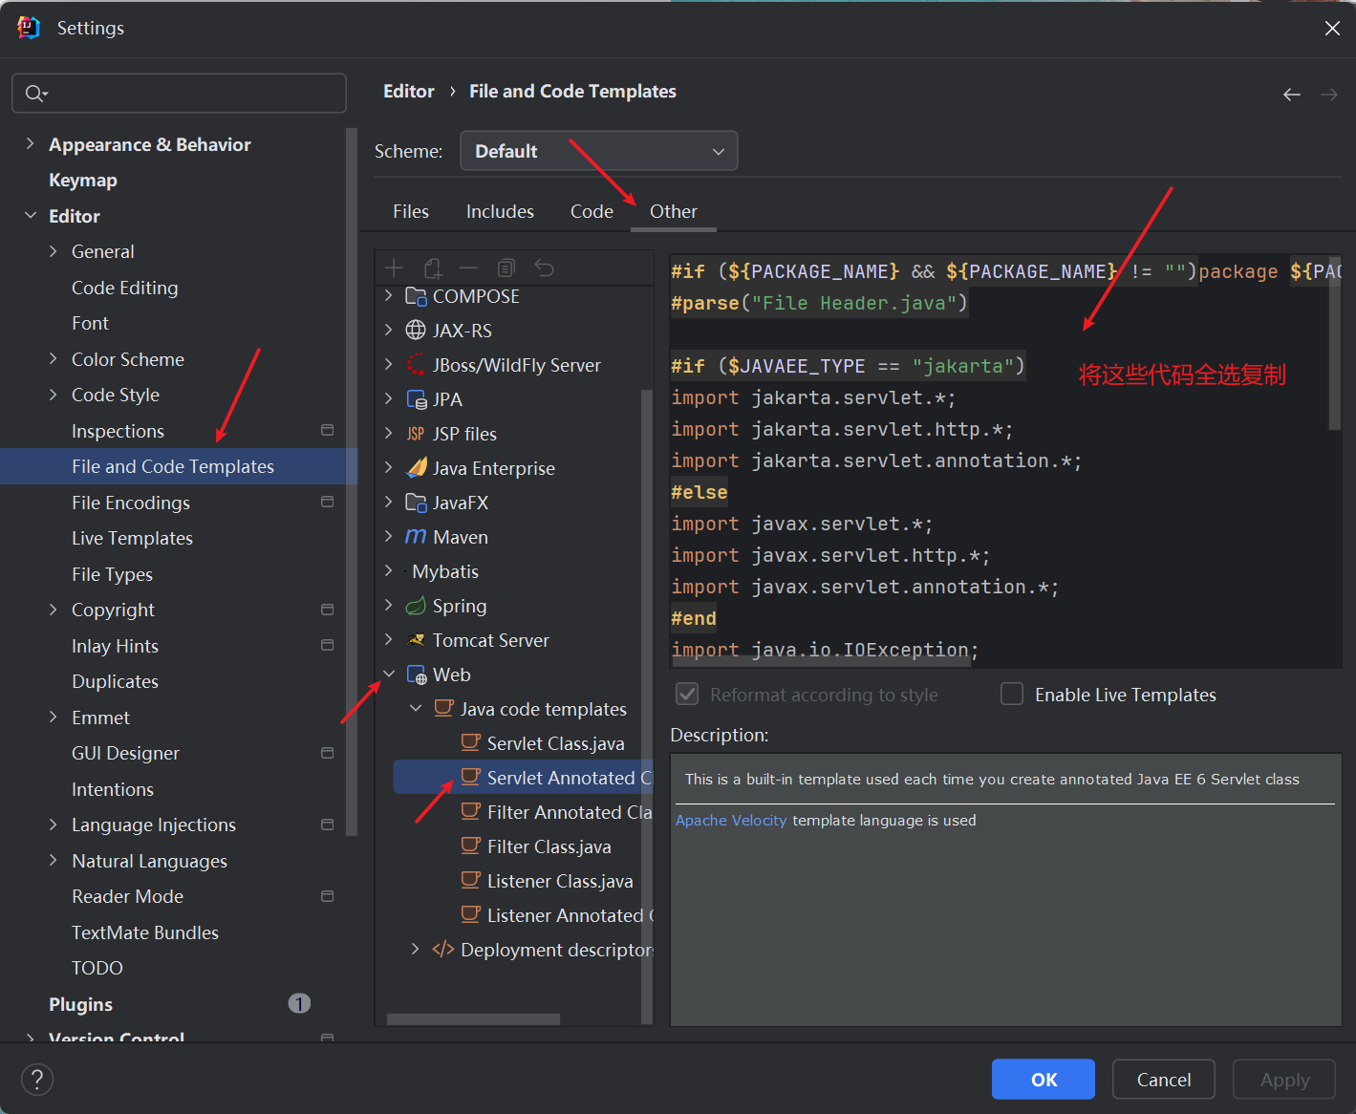1356x1114 pixels.
Task: Click Editor in the breadcrumb
Action: (x=409, y=92)
